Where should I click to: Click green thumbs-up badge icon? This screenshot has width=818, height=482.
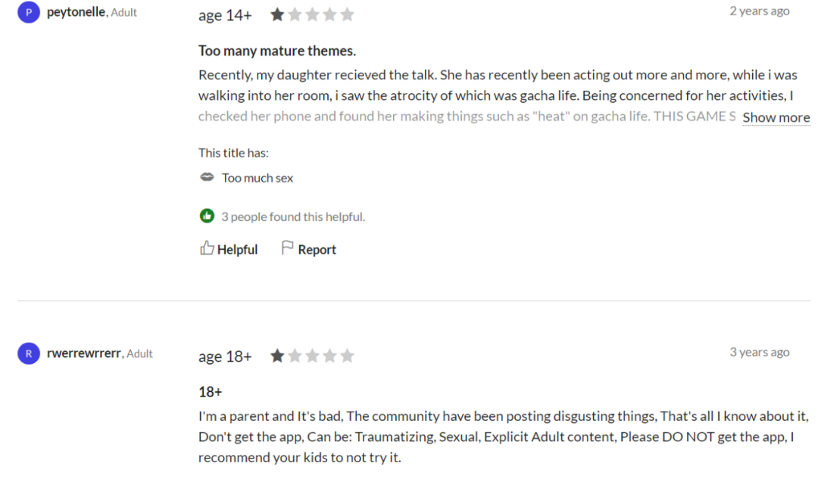pyautogui.click(x=207, y=216)
